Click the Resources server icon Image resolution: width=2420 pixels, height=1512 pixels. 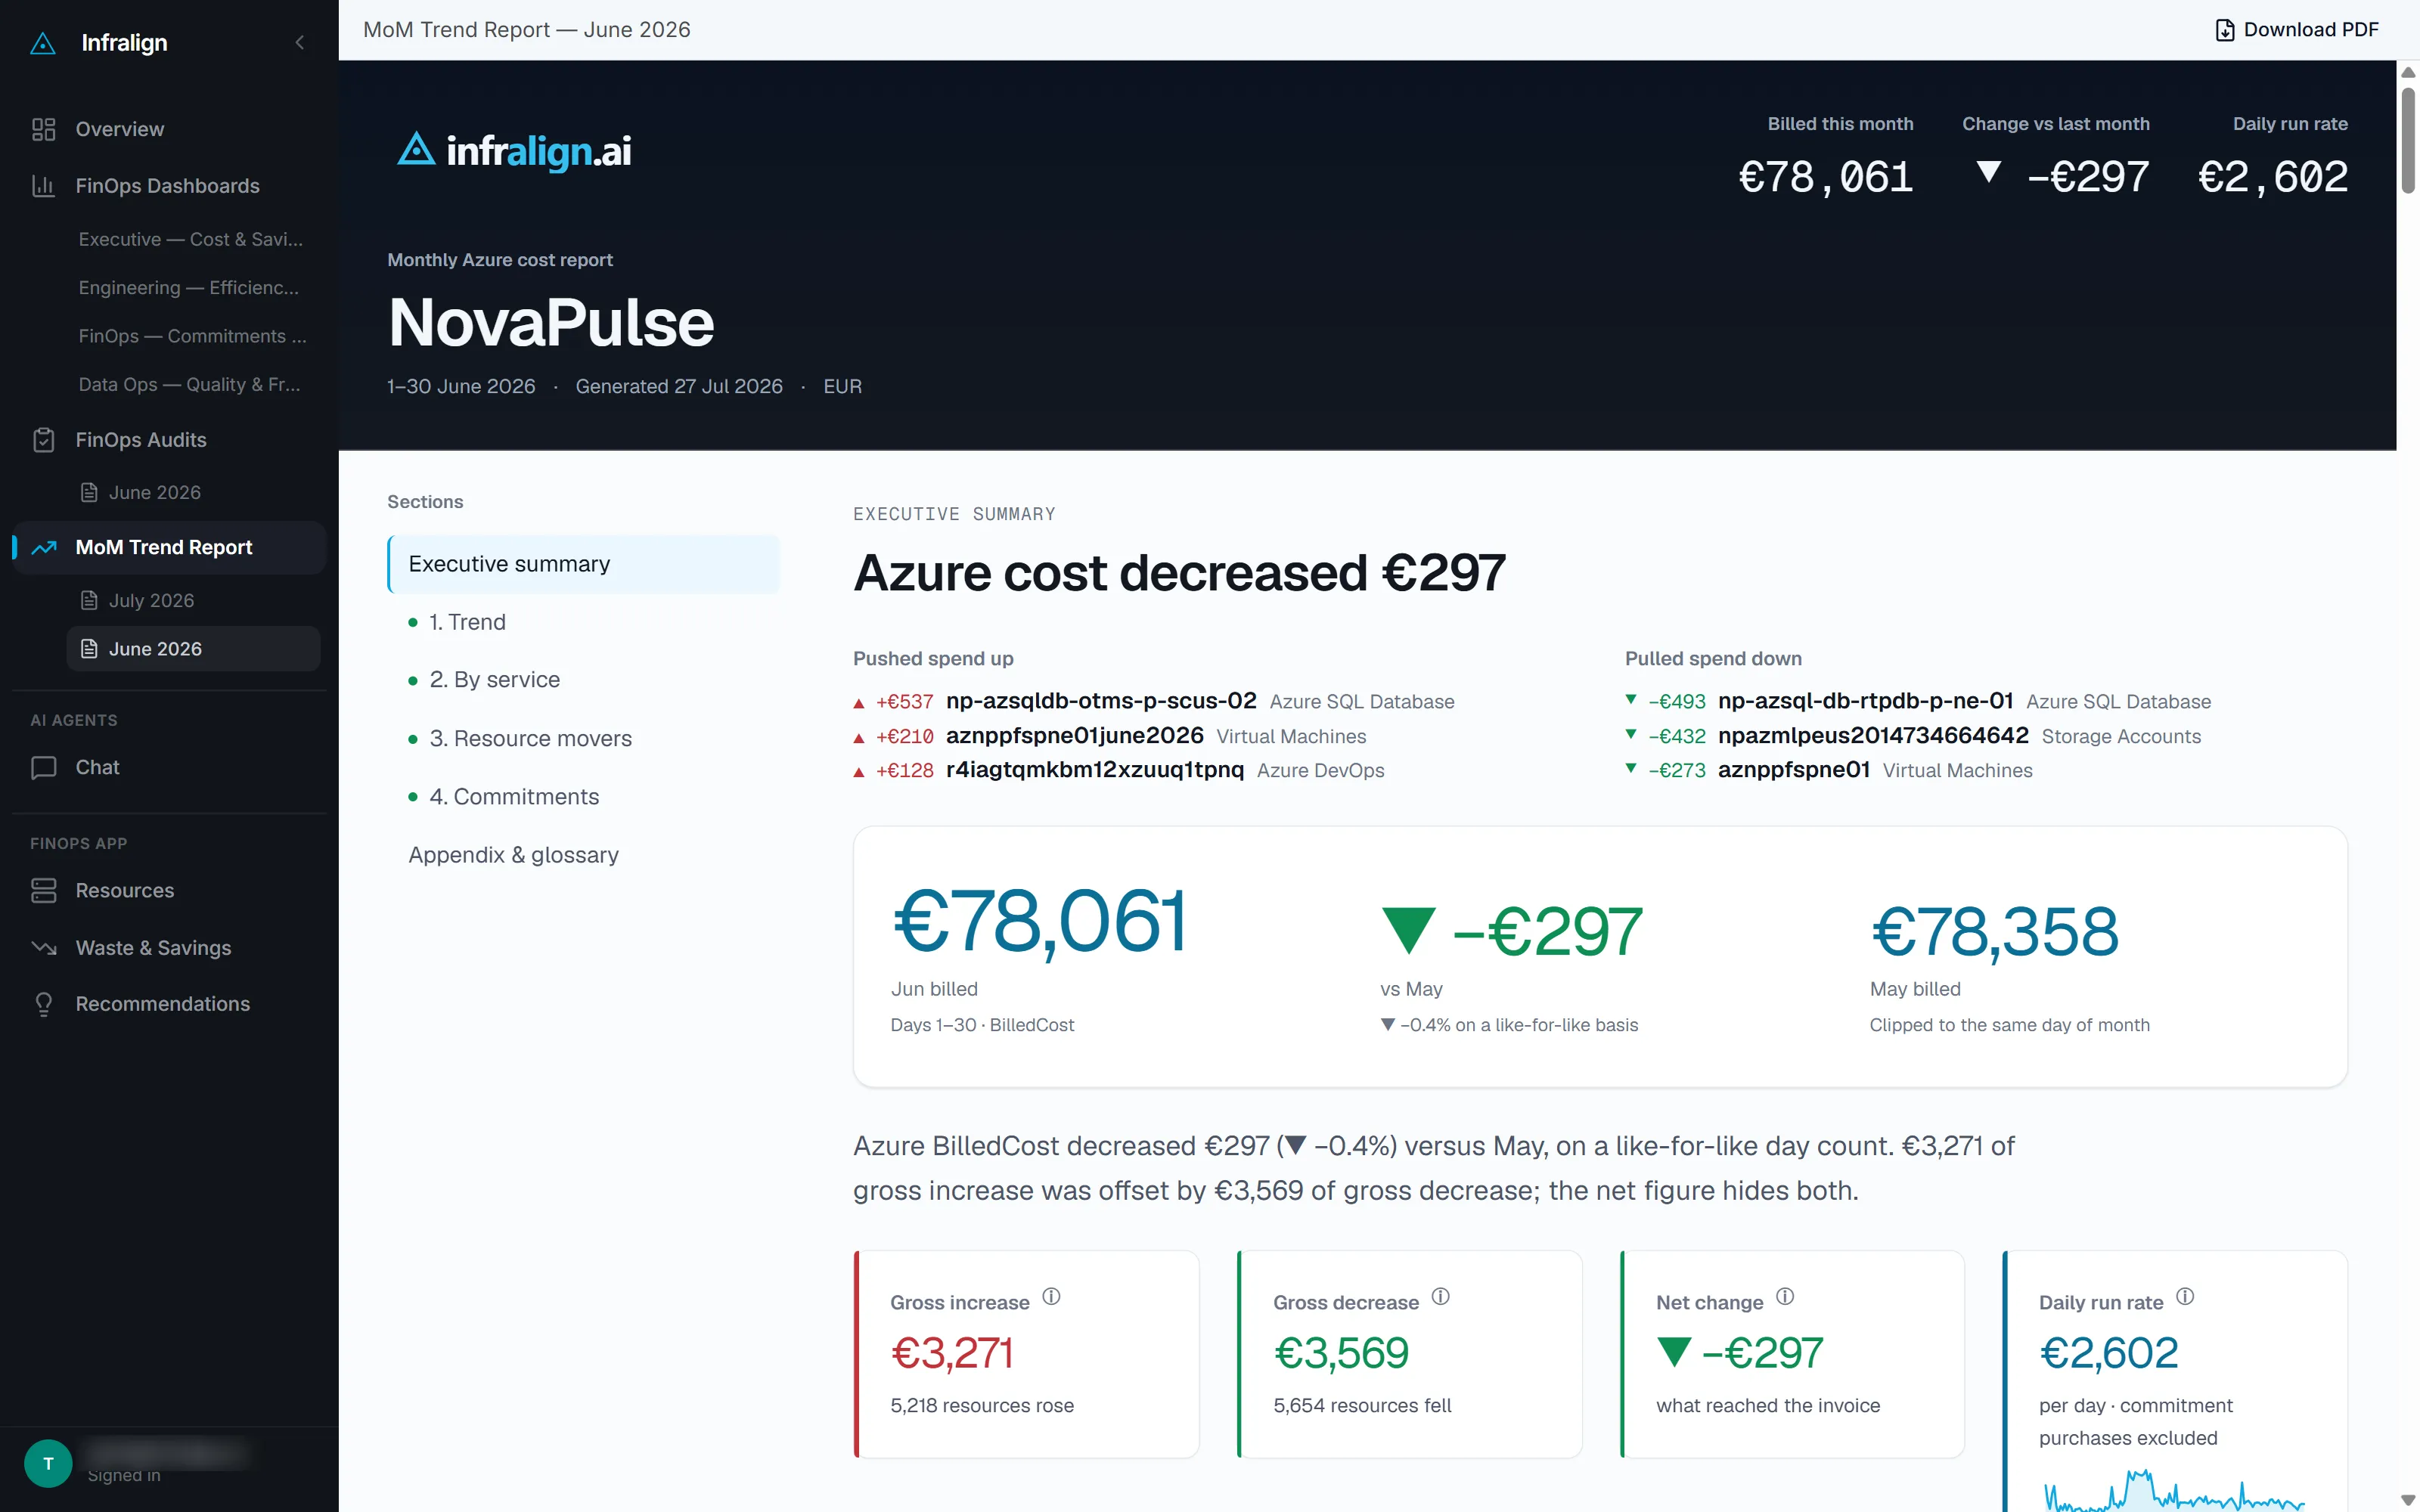click(x=43, y=890)
